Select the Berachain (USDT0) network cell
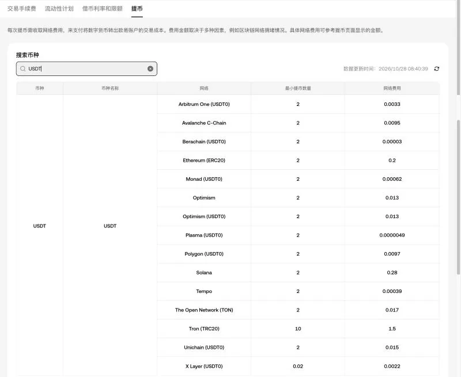Image resolution: width=461 pixels, height=377 pixels. [x=204, y=142]
